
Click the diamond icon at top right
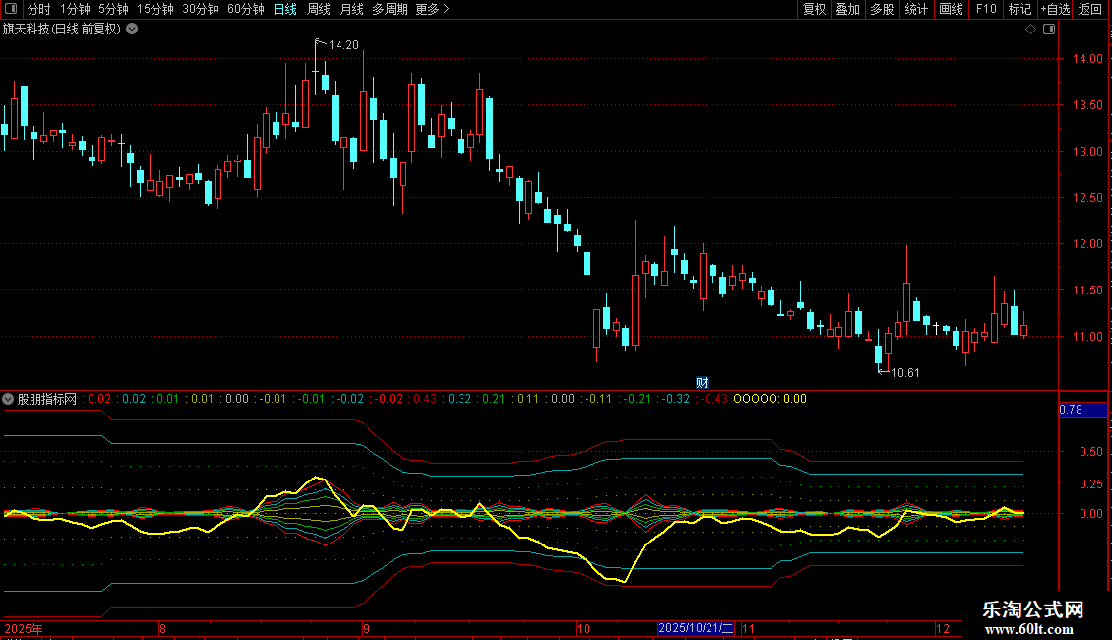point(1030,30)
